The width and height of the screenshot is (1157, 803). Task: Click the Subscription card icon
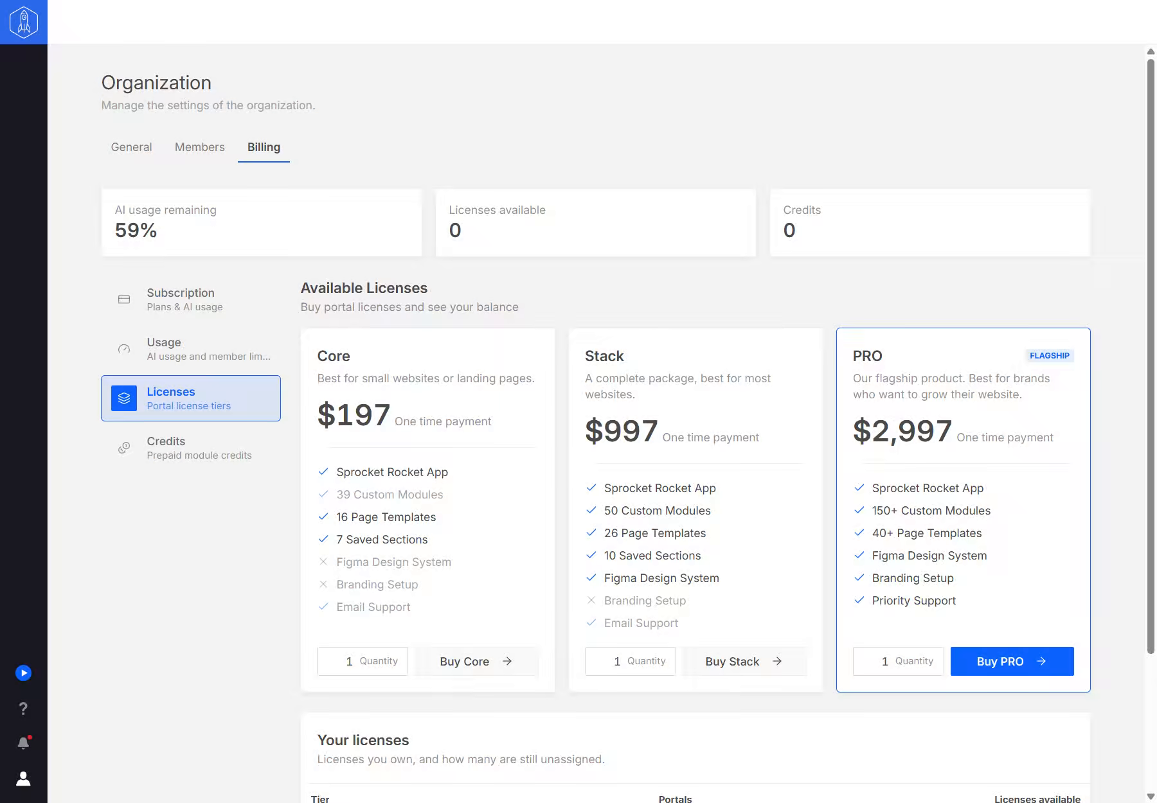(124, 299)
